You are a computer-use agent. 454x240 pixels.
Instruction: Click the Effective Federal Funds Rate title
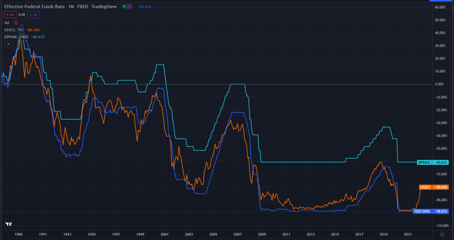coord(34,7)
